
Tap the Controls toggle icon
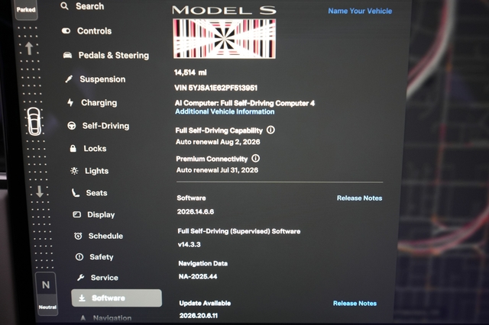66,31
